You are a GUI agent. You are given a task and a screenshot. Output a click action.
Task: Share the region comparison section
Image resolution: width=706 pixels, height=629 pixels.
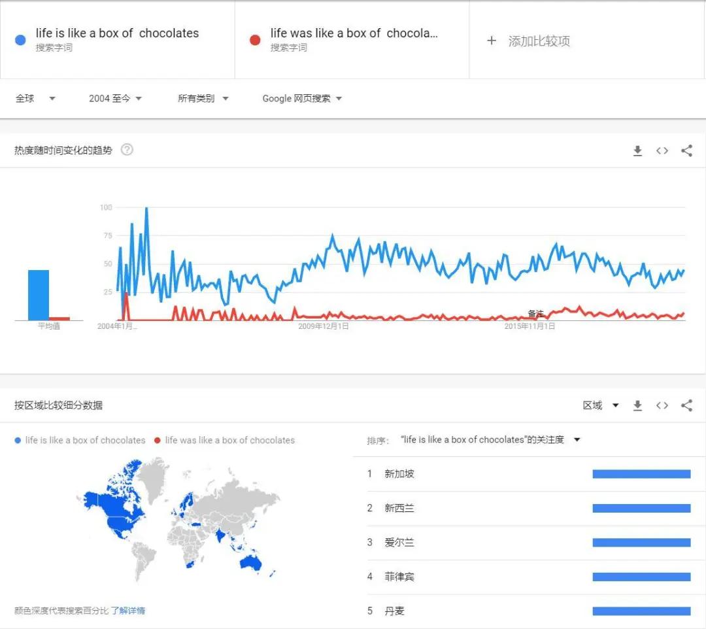[x=686, y=406]
